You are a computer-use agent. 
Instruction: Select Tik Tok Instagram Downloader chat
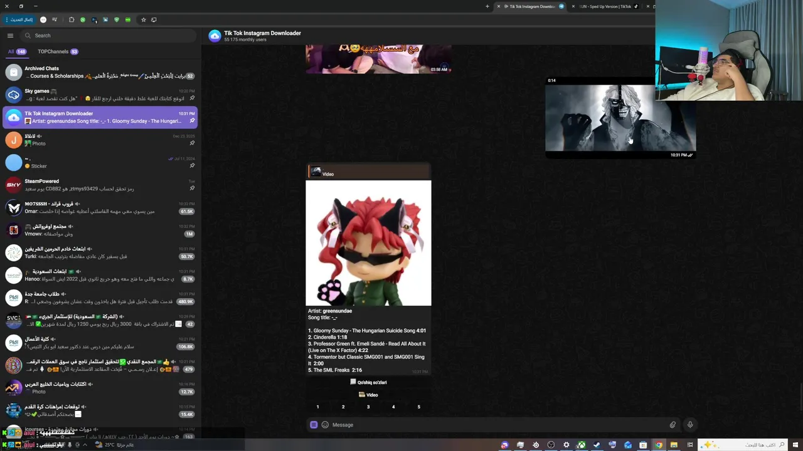click(x=100, y=117)
